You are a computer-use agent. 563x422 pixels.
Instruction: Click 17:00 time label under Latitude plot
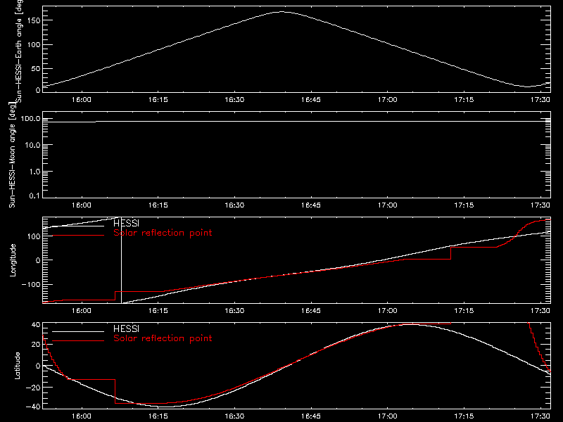[x=388, y=416]
